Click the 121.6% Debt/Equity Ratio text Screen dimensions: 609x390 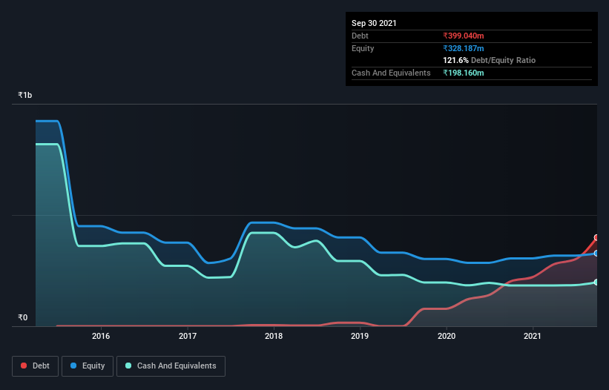pos(490,61)
